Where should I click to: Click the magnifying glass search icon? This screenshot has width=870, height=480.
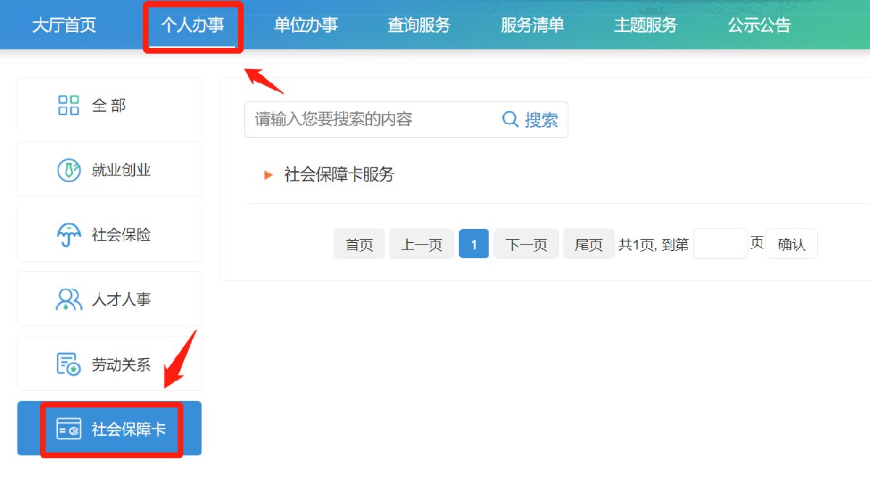[510, 120]
